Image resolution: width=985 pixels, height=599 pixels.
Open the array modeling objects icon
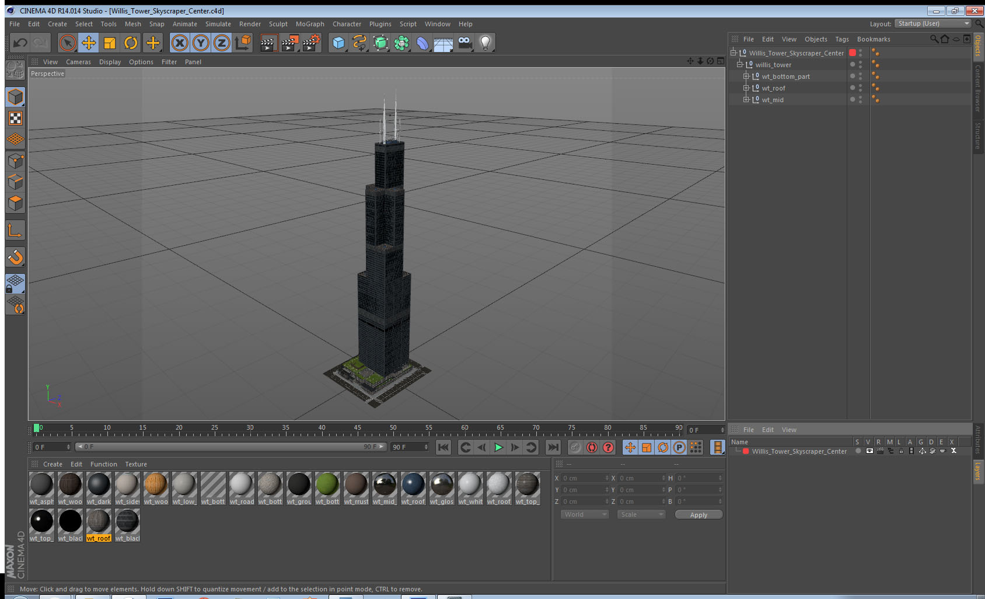[x=401, y=43]
